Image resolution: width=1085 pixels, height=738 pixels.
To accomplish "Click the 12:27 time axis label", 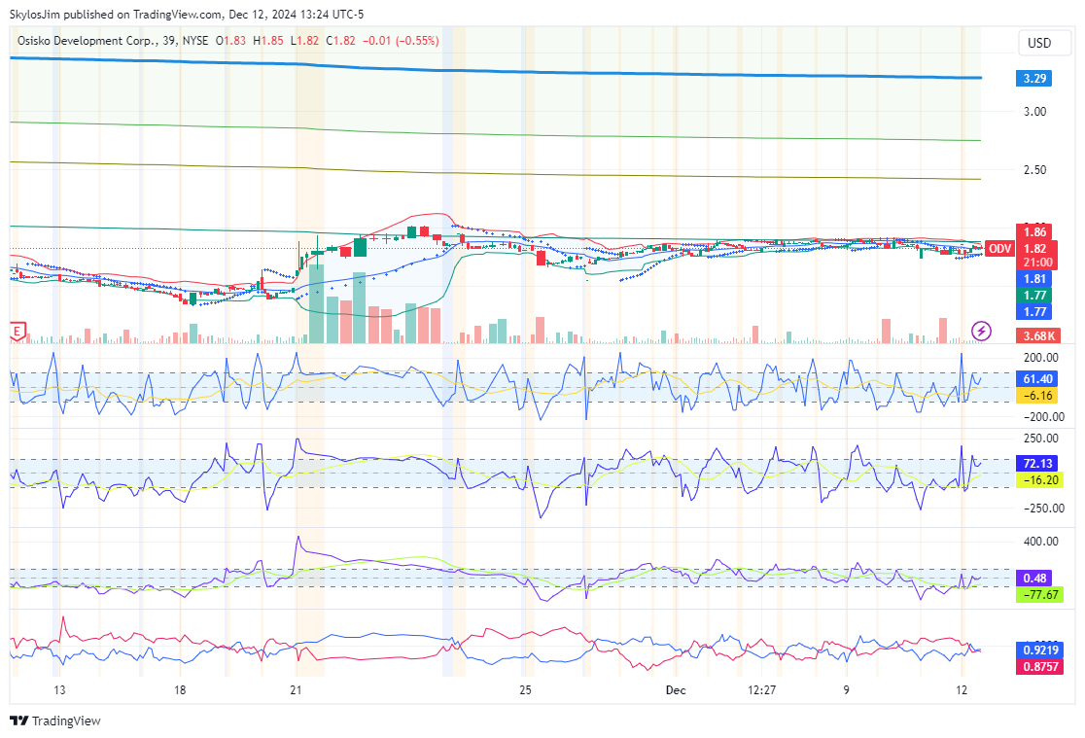I will click(761, 690).
